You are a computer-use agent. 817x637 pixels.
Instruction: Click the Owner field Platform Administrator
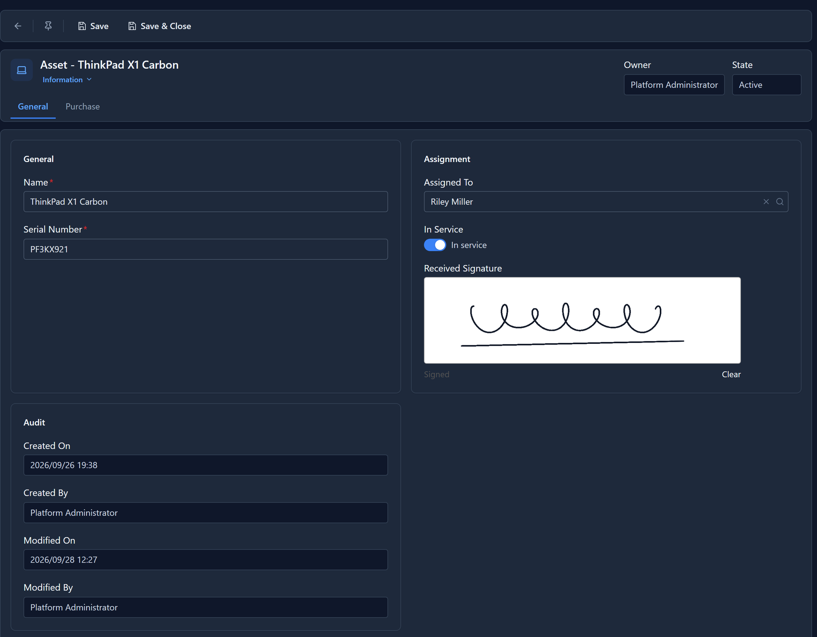point(674,85)
